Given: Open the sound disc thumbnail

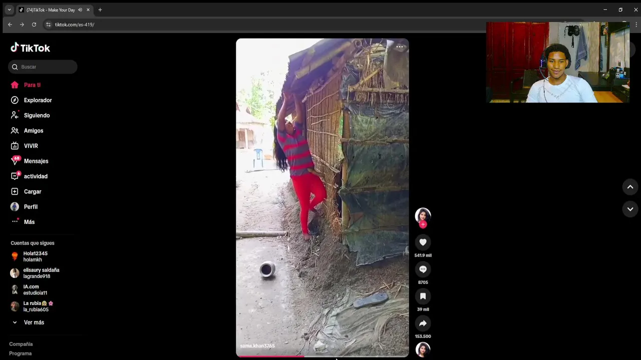Looking at the screenshot, I should pyautogui.click(x=423, y=349).
